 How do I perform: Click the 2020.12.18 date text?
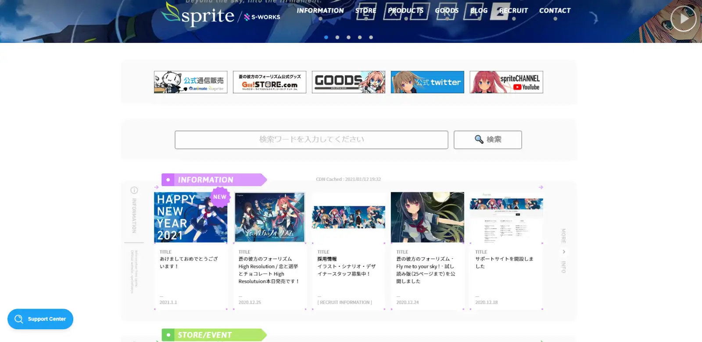point(487,303)
